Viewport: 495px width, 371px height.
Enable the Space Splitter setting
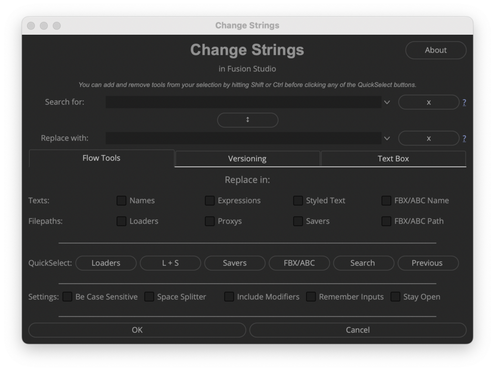coord(149,297)
